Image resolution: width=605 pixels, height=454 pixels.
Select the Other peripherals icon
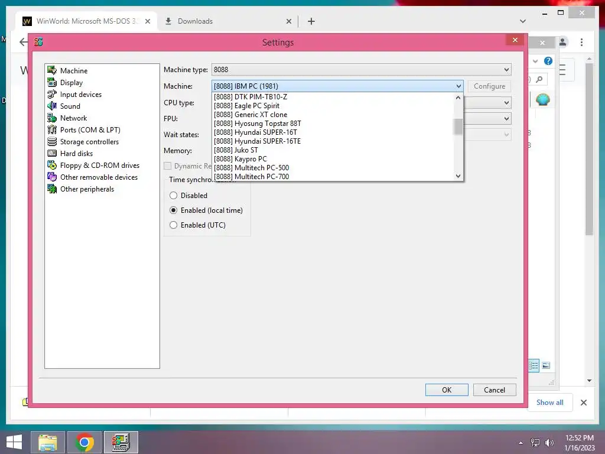click(x=52, y=189)
